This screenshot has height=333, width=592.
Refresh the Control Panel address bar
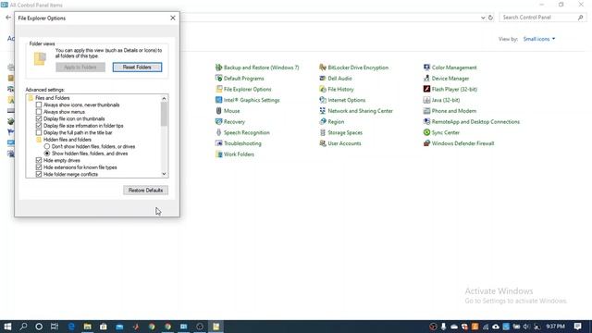(490, 18)
